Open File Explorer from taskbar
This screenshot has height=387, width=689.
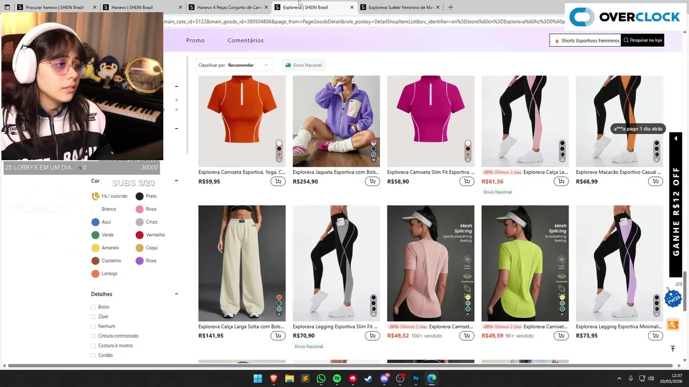coord(290,378)
